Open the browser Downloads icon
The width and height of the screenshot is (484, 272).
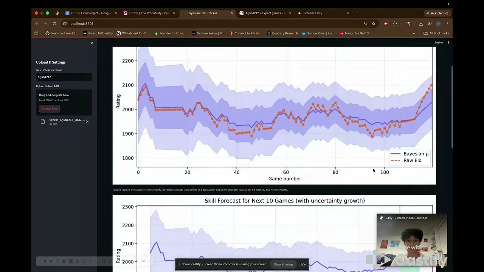(x=421, y=23)
